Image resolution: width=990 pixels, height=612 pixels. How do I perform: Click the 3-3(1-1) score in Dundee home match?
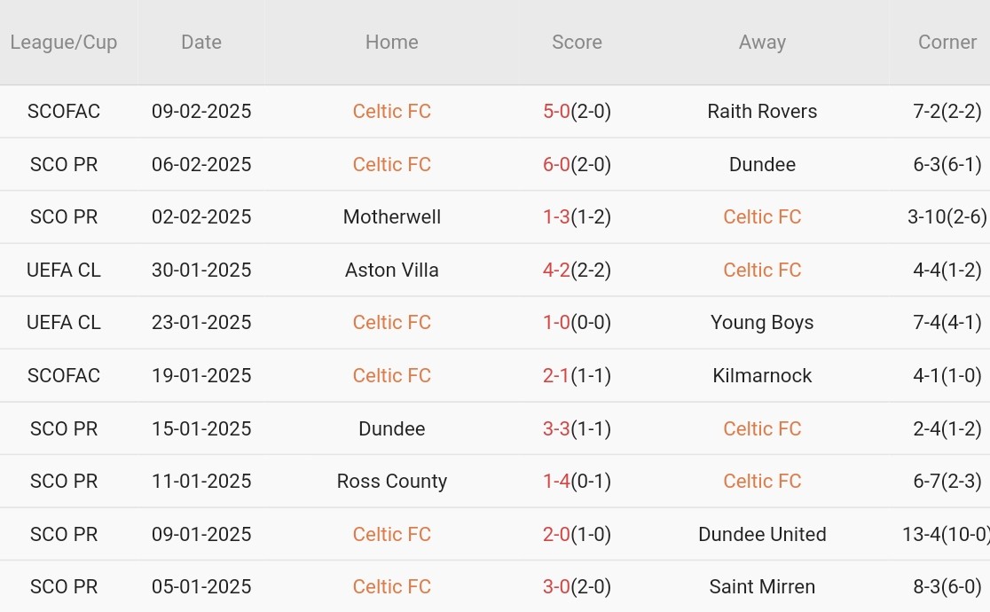click(x=577, y=428)
